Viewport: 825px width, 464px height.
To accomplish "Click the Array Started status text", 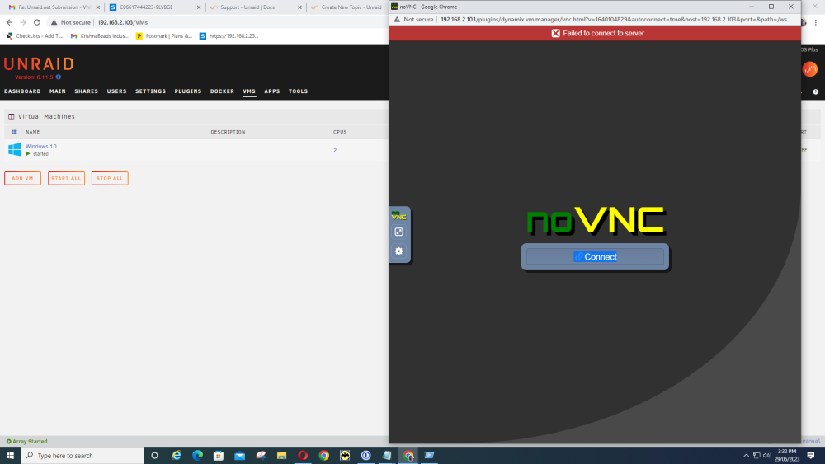I will pyautogui.click(x=27, y=442).
